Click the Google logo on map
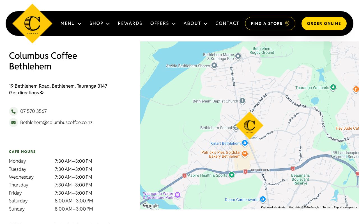Image resolution: width=359 pixels, height=224 pixels. [151, 206]
